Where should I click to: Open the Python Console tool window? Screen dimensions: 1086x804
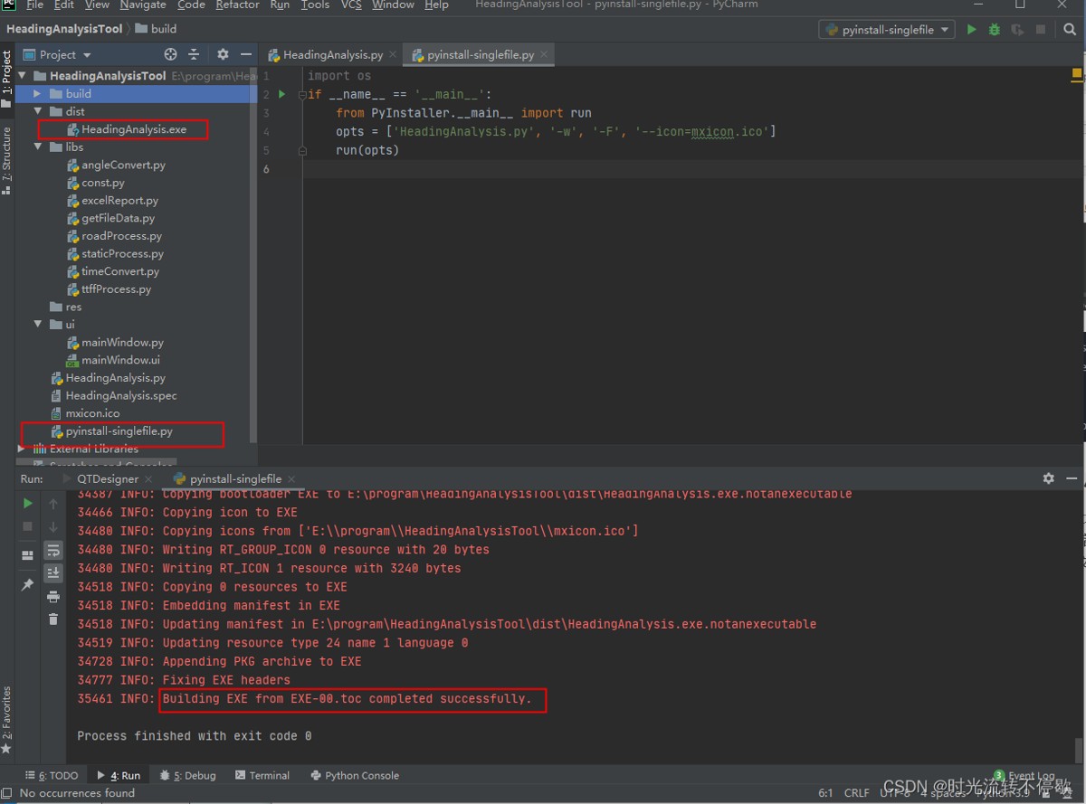[x=355, y=775]
